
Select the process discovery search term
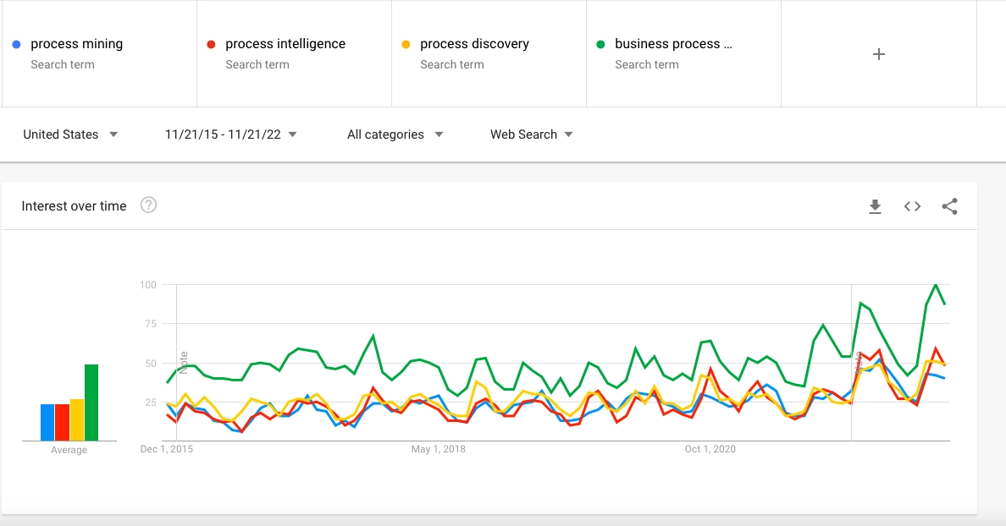(x=474, y=44)
